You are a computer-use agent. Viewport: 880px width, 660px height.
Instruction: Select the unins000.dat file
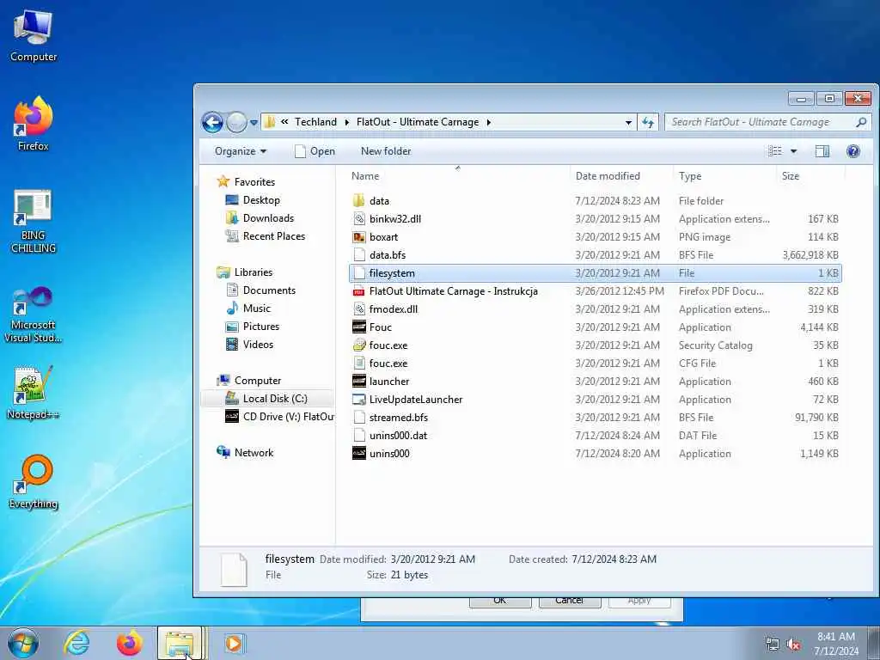(398, 436)
